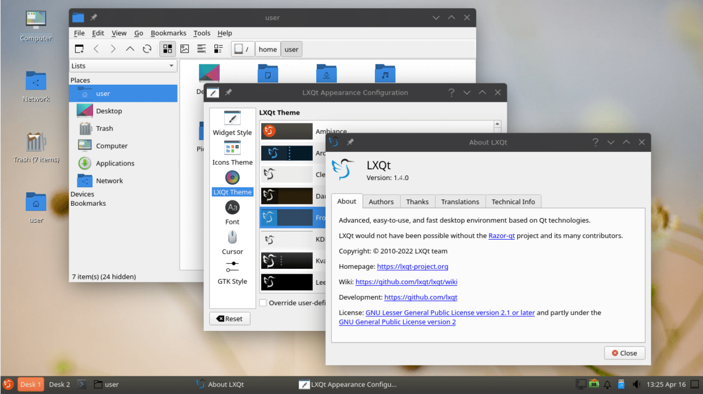The image size is (703, 394).
Task: Open the filesystem root dropdown in the path bar
Action: tap(242, 49)
